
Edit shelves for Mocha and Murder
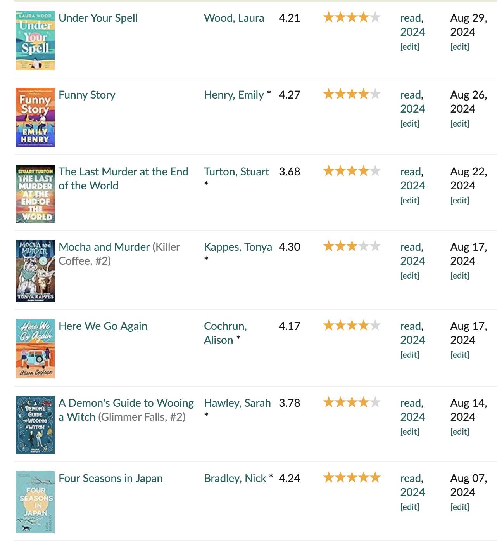(410, 276)
